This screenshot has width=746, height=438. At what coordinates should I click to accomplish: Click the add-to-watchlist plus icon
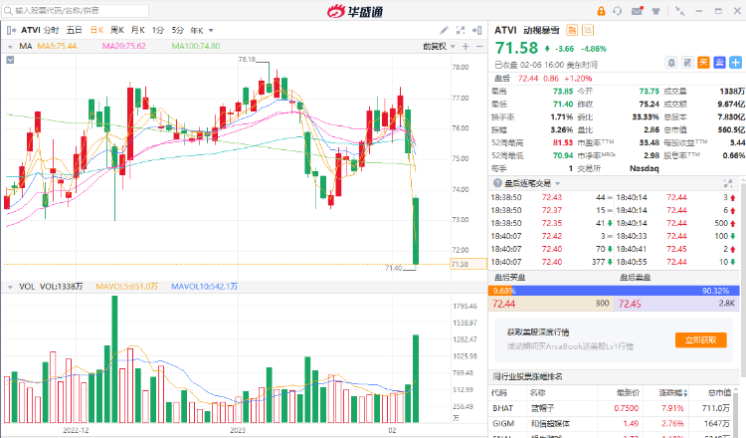coord(735,63)
